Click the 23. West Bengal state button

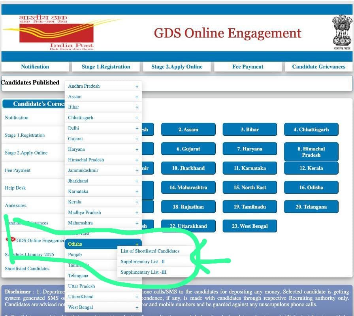point(250,226)
